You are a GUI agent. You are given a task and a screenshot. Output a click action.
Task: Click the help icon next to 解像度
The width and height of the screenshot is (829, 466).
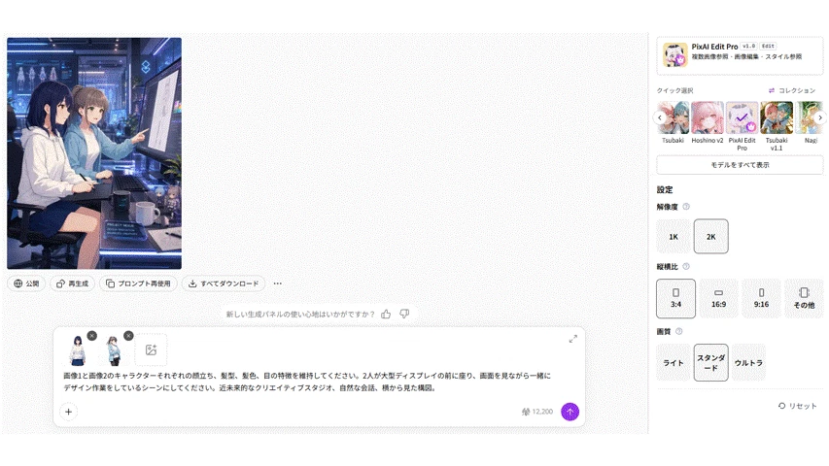[686, 207]
